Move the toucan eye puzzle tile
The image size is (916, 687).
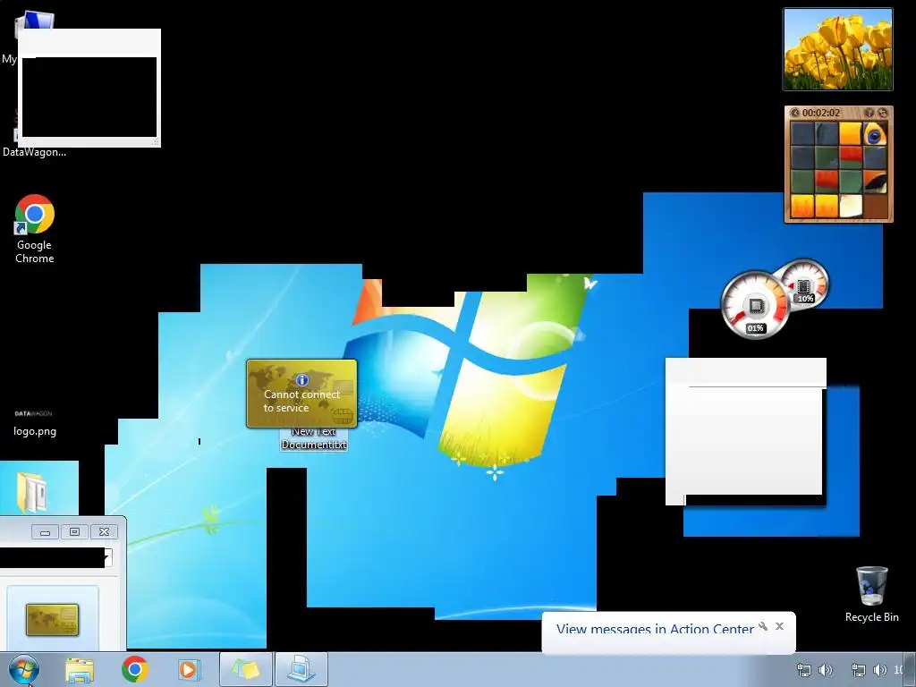point(875,134)
